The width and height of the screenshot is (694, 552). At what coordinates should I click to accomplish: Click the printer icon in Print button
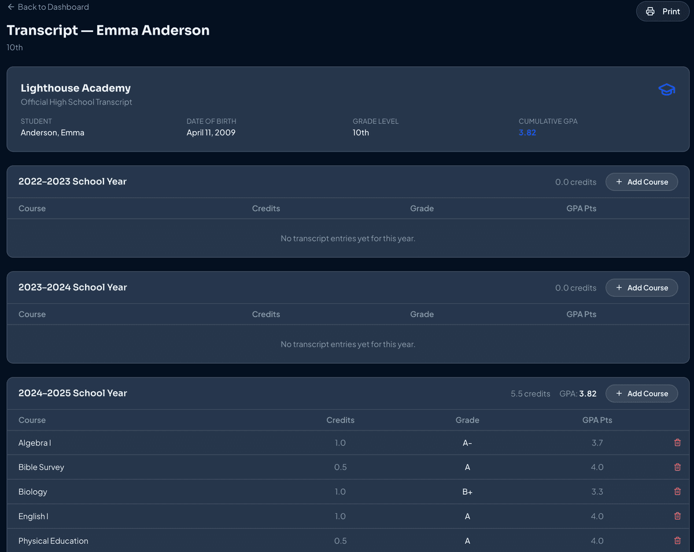650,12
